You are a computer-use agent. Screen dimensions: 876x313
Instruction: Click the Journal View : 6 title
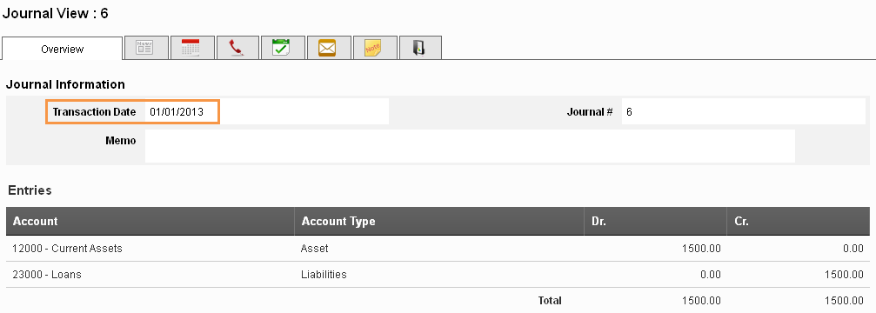pos(56,14)
